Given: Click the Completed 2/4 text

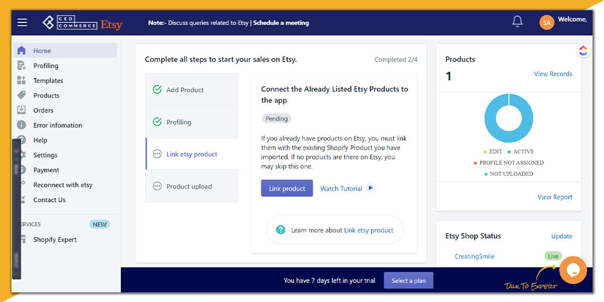Looking at the screenshot, I should tap(396, 60).
